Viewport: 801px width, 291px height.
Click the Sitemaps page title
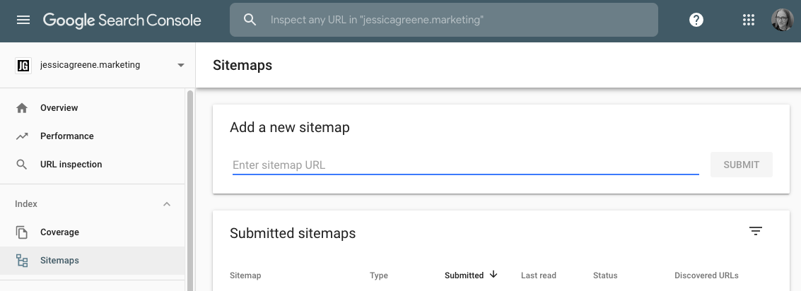pos(242,66)
